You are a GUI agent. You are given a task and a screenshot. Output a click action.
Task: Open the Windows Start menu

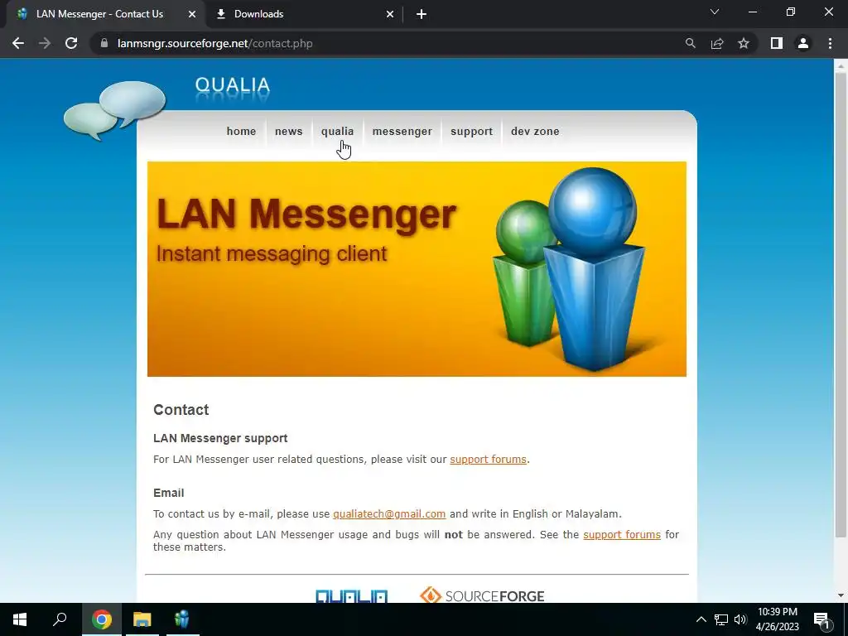20,619
